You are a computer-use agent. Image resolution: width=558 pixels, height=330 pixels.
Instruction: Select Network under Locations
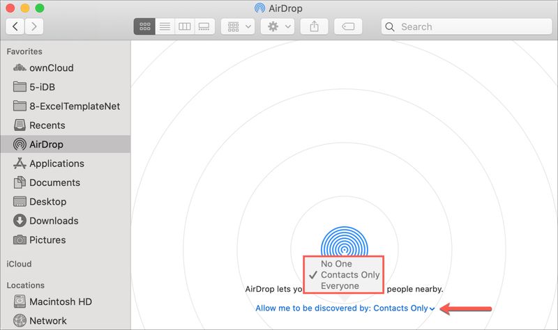66,321
